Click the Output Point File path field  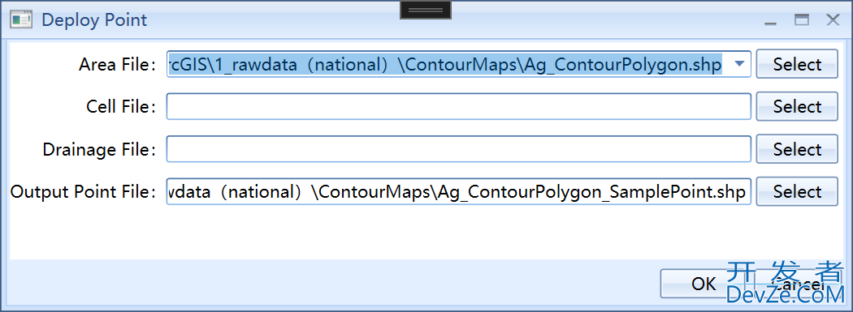pos(459,191)
